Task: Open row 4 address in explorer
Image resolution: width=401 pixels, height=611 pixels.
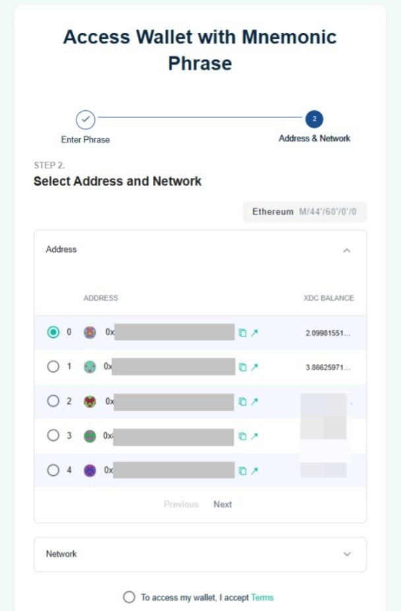Action: (254, 470)
